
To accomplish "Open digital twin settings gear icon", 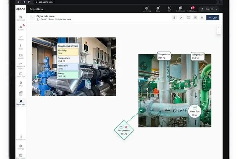I will [202, 18].
